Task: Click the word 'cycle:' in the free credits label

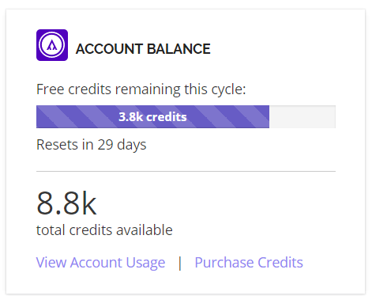Action: (228, 89)
